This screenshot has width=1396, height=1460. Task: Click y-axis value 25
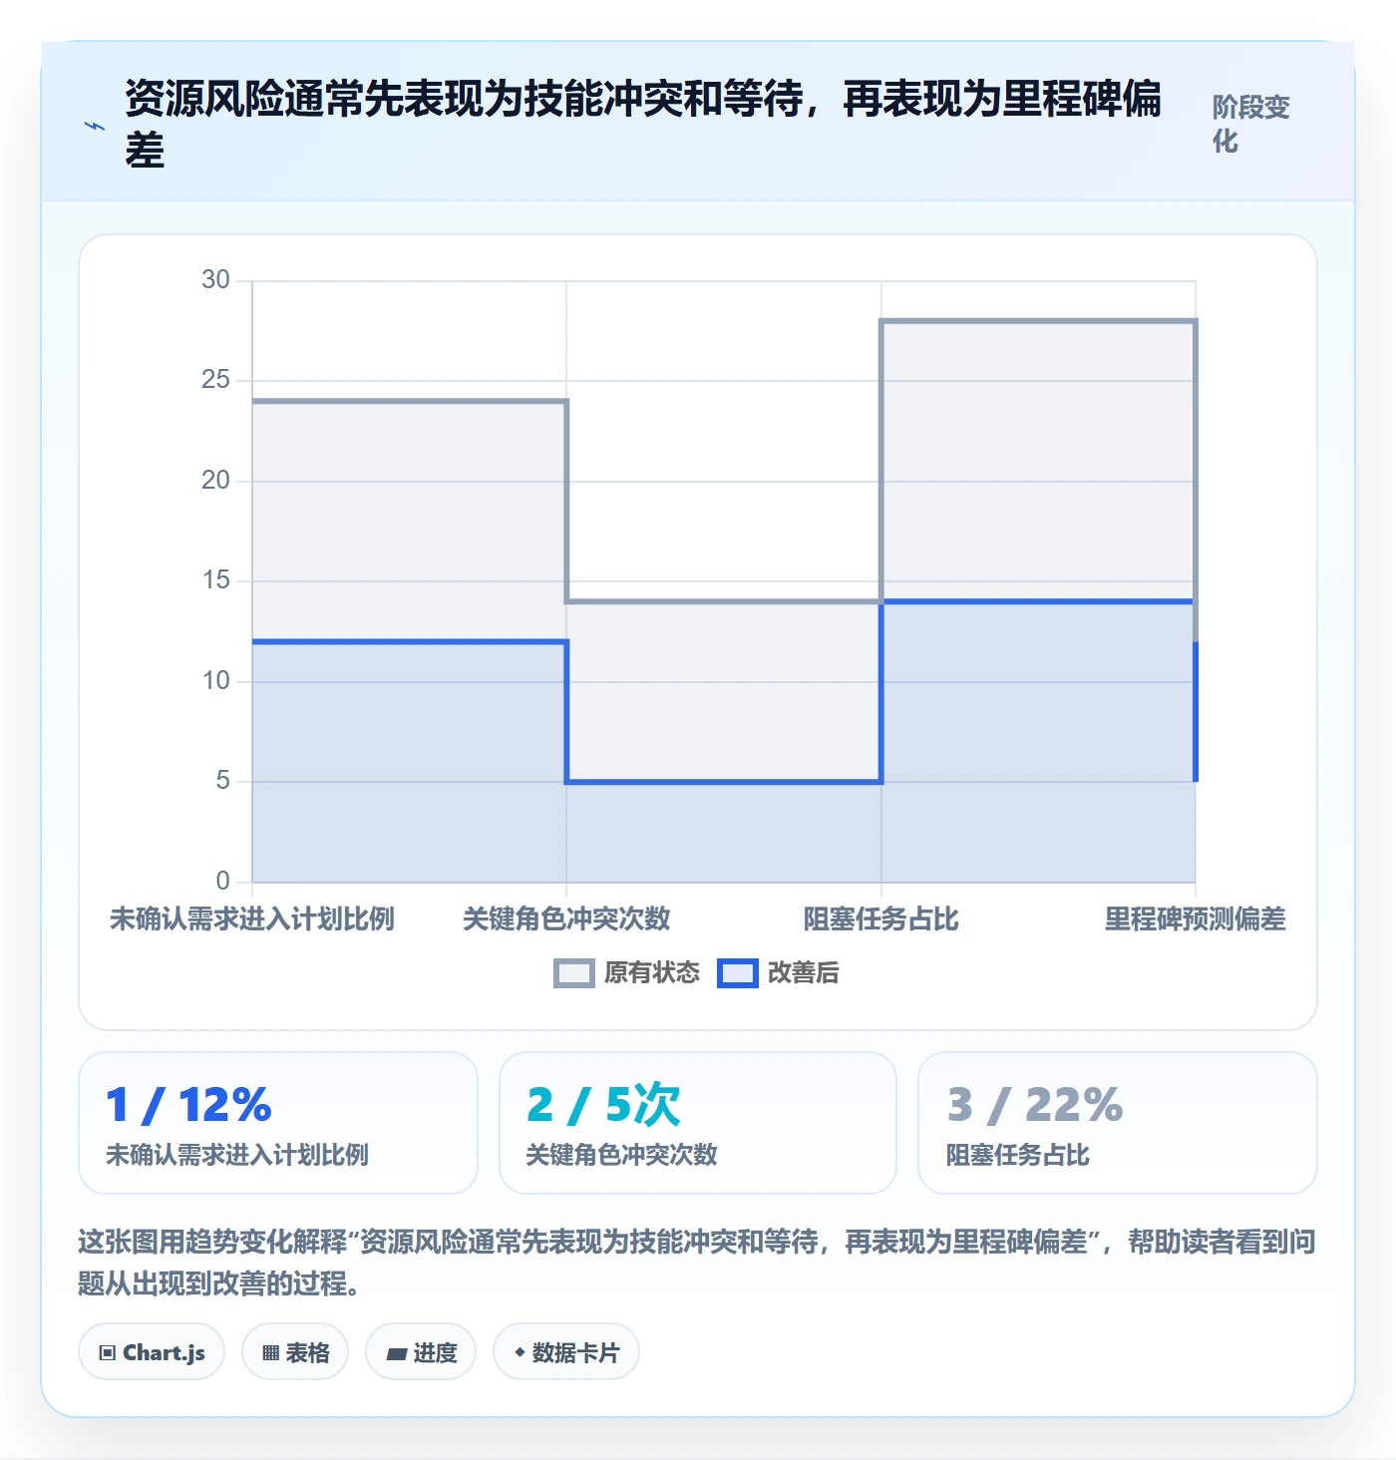215,379
